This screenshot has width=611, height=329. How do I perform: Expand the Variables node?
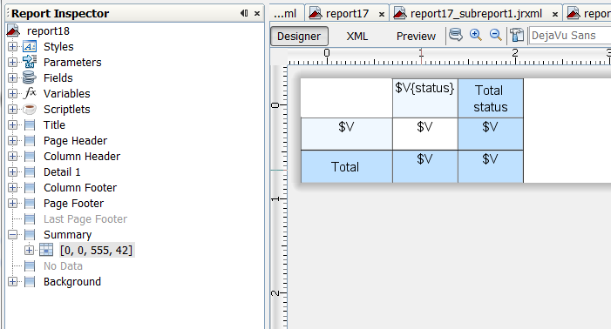pyautogui.click(x=12, y=93)
